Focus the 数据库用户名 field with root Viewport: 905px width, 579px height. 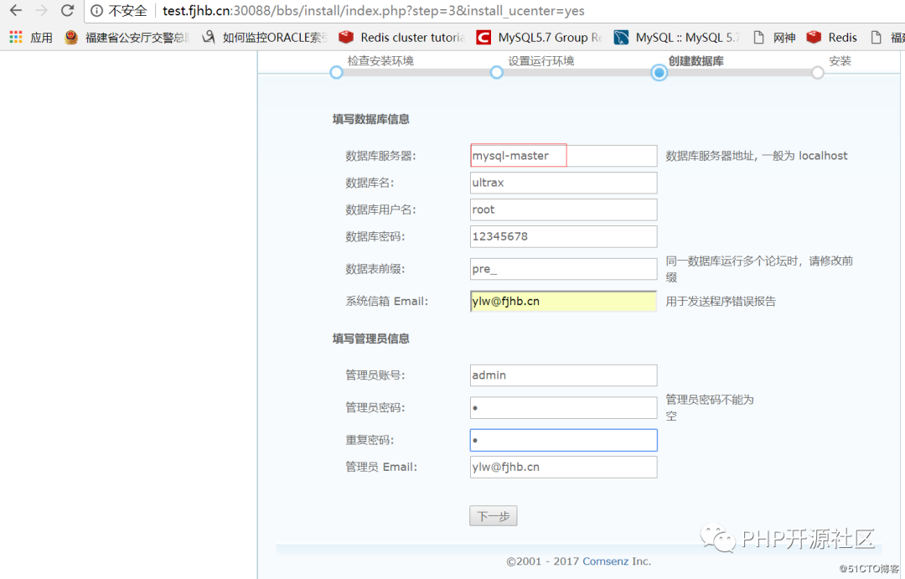(563, 209)
